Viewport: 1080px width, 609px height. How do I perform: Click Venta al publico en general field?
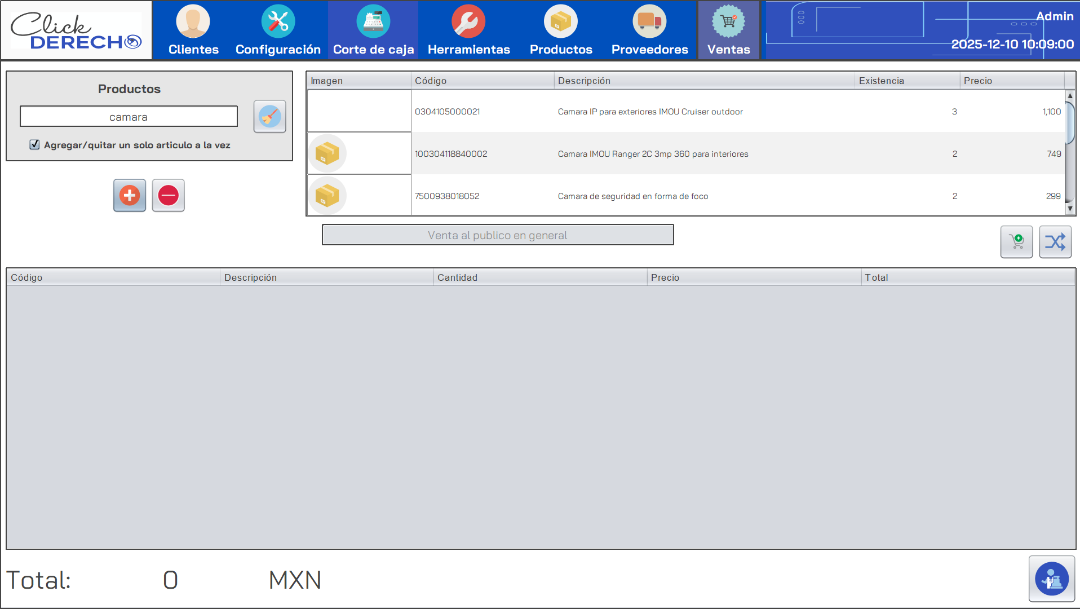(x=497, y=235)
